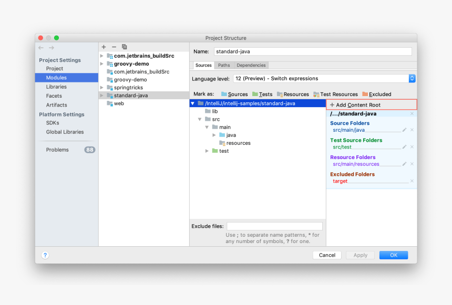Select non-bold com.jetbrains_buildSrc module
This screenshot has width=452, height=305.
pos(138,72)
